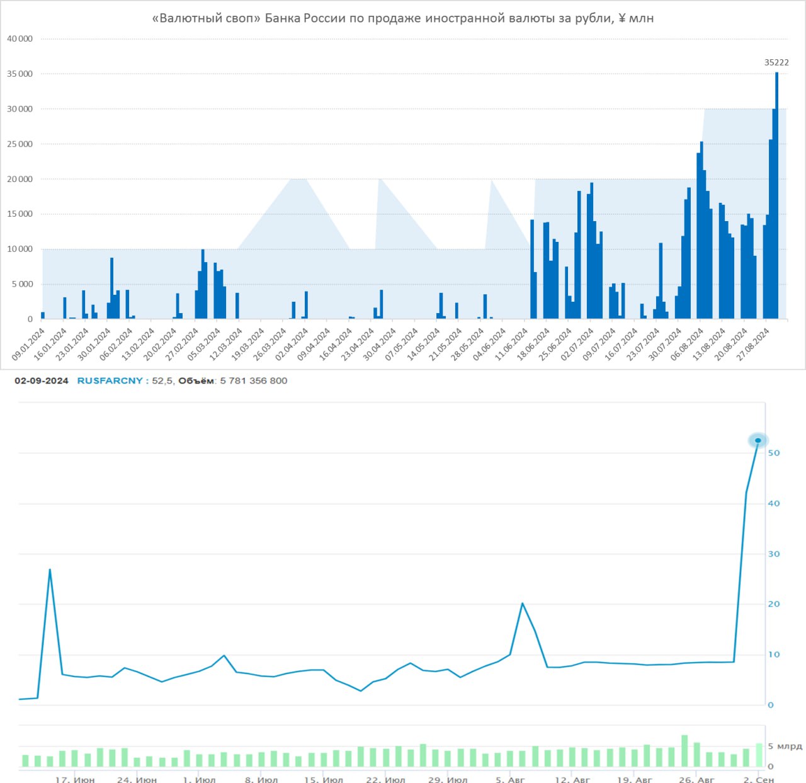Click the last green volume bar on the right
806x783 pixels.
click(x=759, y=755)
